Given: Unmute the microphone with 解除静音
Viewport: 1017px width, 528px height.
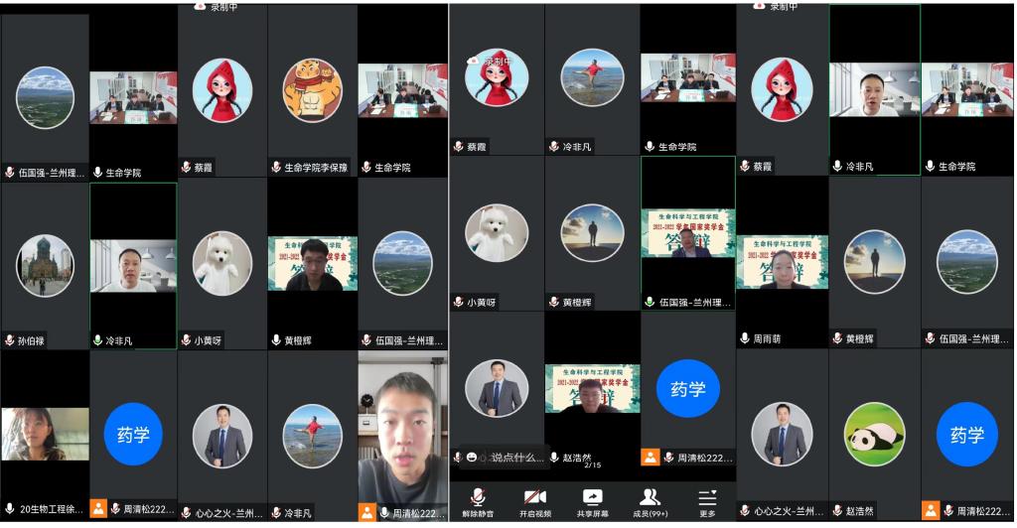Looking at the screenshot, I should tap(478, 502).
